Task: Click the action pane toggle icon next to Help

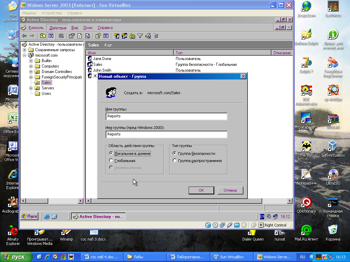Action: click(x=106, y=36)
